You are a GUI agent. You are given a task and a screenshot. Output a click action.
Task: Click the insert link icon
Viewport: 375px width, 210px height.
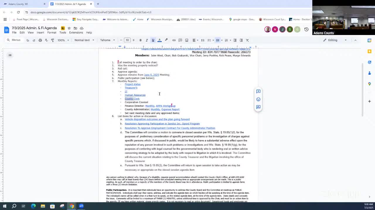point(174,40)
